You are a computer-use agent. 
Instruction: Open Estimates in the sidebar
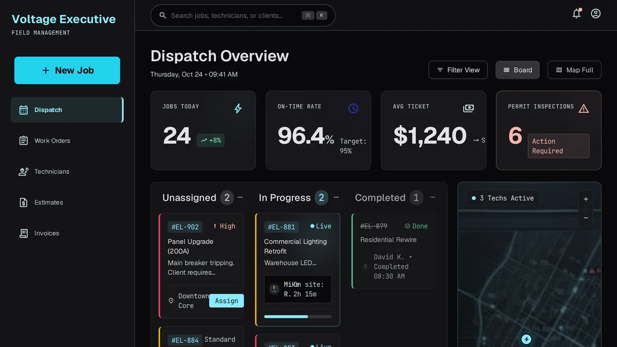pyautogui.click(x=67, y=203)
